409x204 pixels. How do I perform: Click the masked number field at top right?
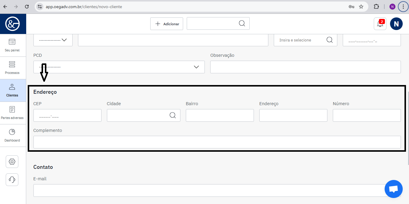[x=372, y=40]
